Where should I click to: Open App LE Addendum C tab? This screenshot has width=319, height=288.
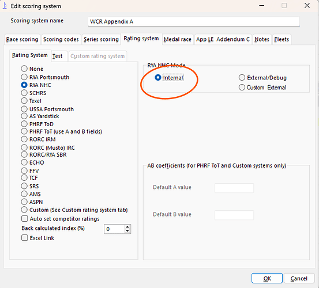[x=223, y=39]
